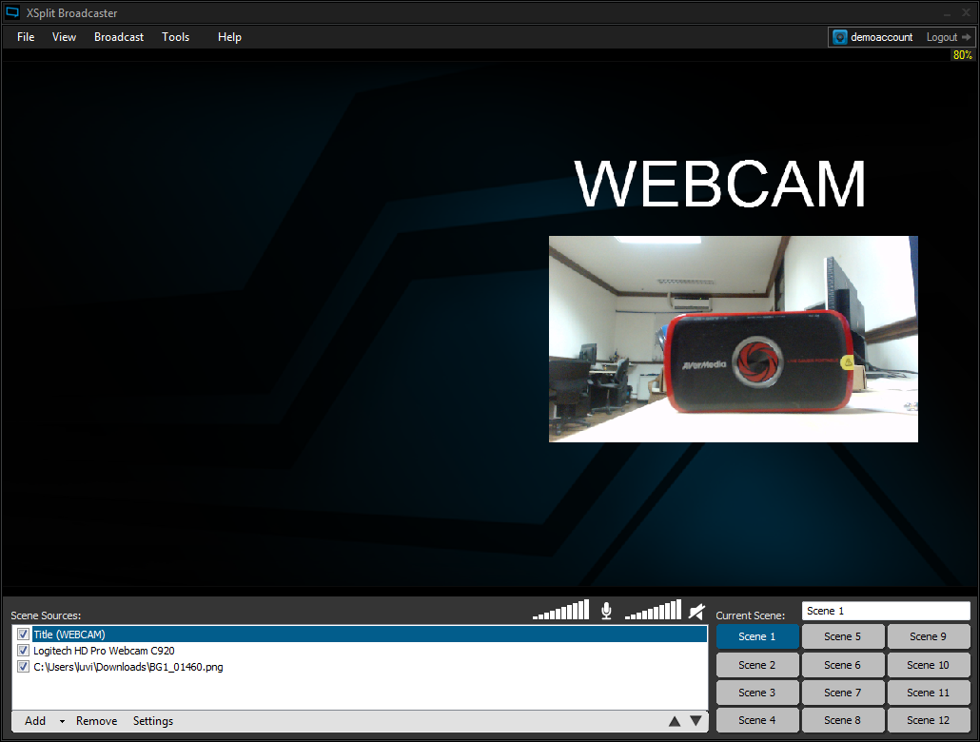The height and width of the screenshot is (742, 980).
Task: Switch to Scene 5
Action: [x=843, y=635]
